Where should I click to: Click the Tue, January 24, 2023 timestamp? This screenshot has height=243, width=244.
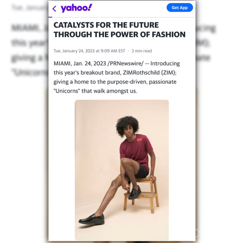(x=89, y=51)
